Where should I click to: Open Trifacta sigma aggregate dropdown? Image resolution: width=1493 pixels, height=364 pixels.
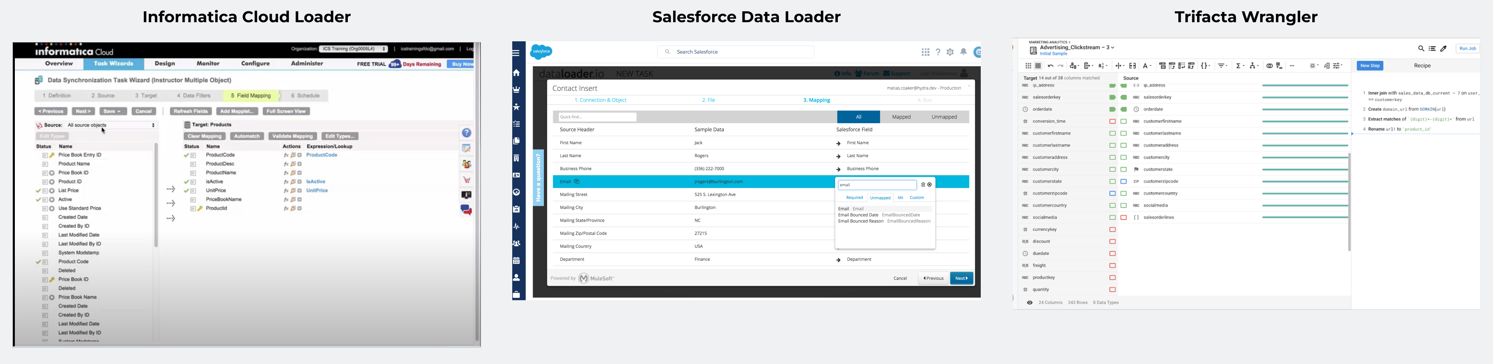pyautogui.click(x=1240, y=66)
